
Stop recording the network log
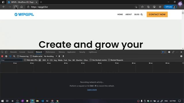[x=2, y=56]
